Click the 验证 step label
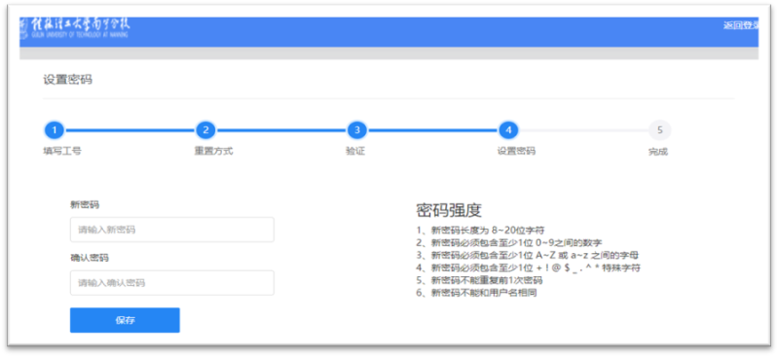 (x=355, y=152)
